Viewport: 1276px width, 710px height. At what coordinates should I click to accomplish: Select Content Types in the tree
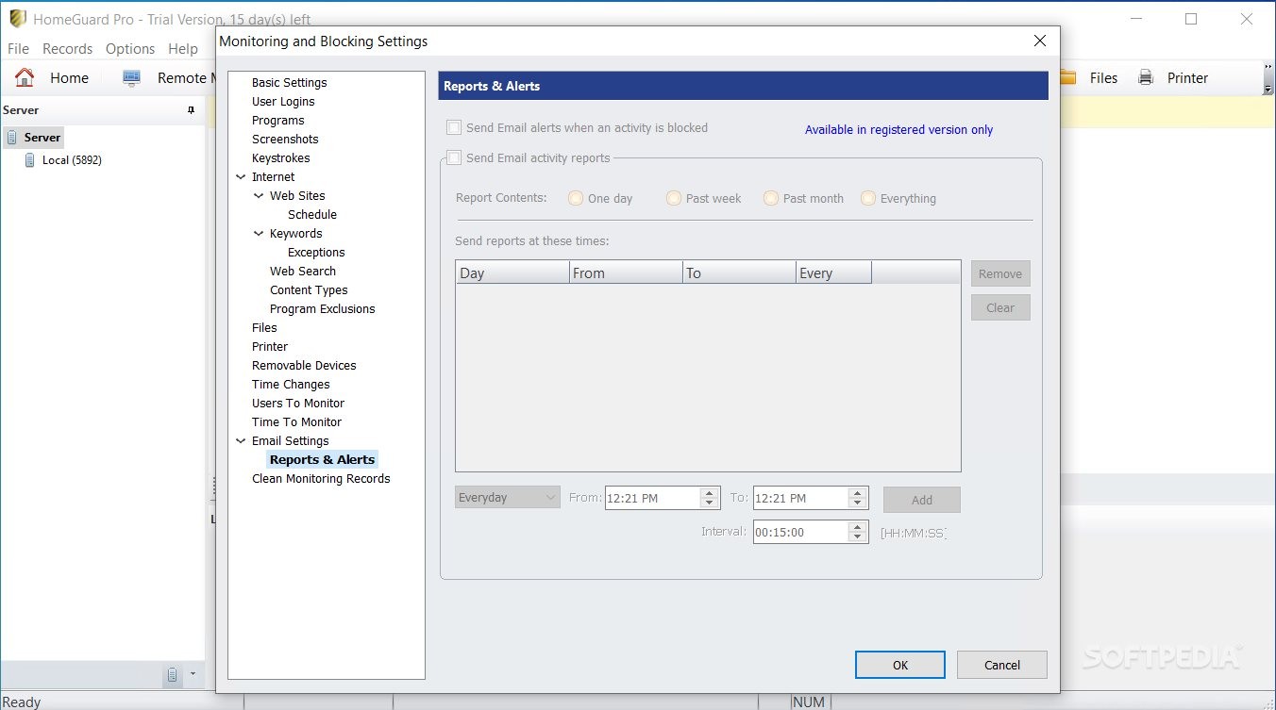tap(309, 290)
